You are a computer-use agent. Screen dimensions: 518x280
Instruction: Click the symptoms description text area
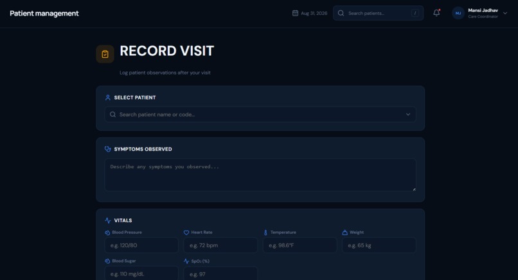coord(260,175)
